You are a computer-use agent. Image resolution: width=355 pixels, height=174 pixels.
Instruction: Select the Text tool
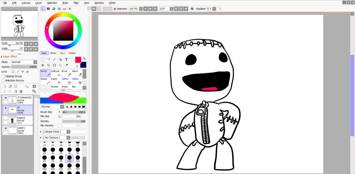click(66, 59)
